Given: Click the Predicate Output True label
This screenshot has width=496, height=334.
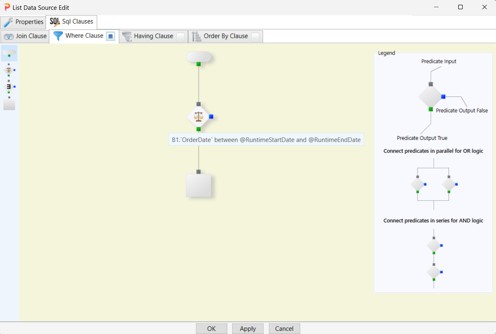Looking at the screenshot, I should [x=422, y=138].
